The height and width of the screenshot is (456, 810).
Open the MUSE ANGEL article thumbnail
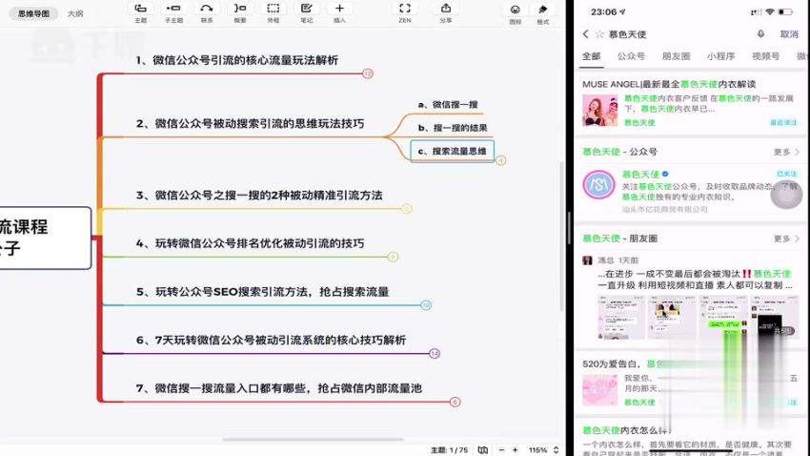click(x=599, y=110)
